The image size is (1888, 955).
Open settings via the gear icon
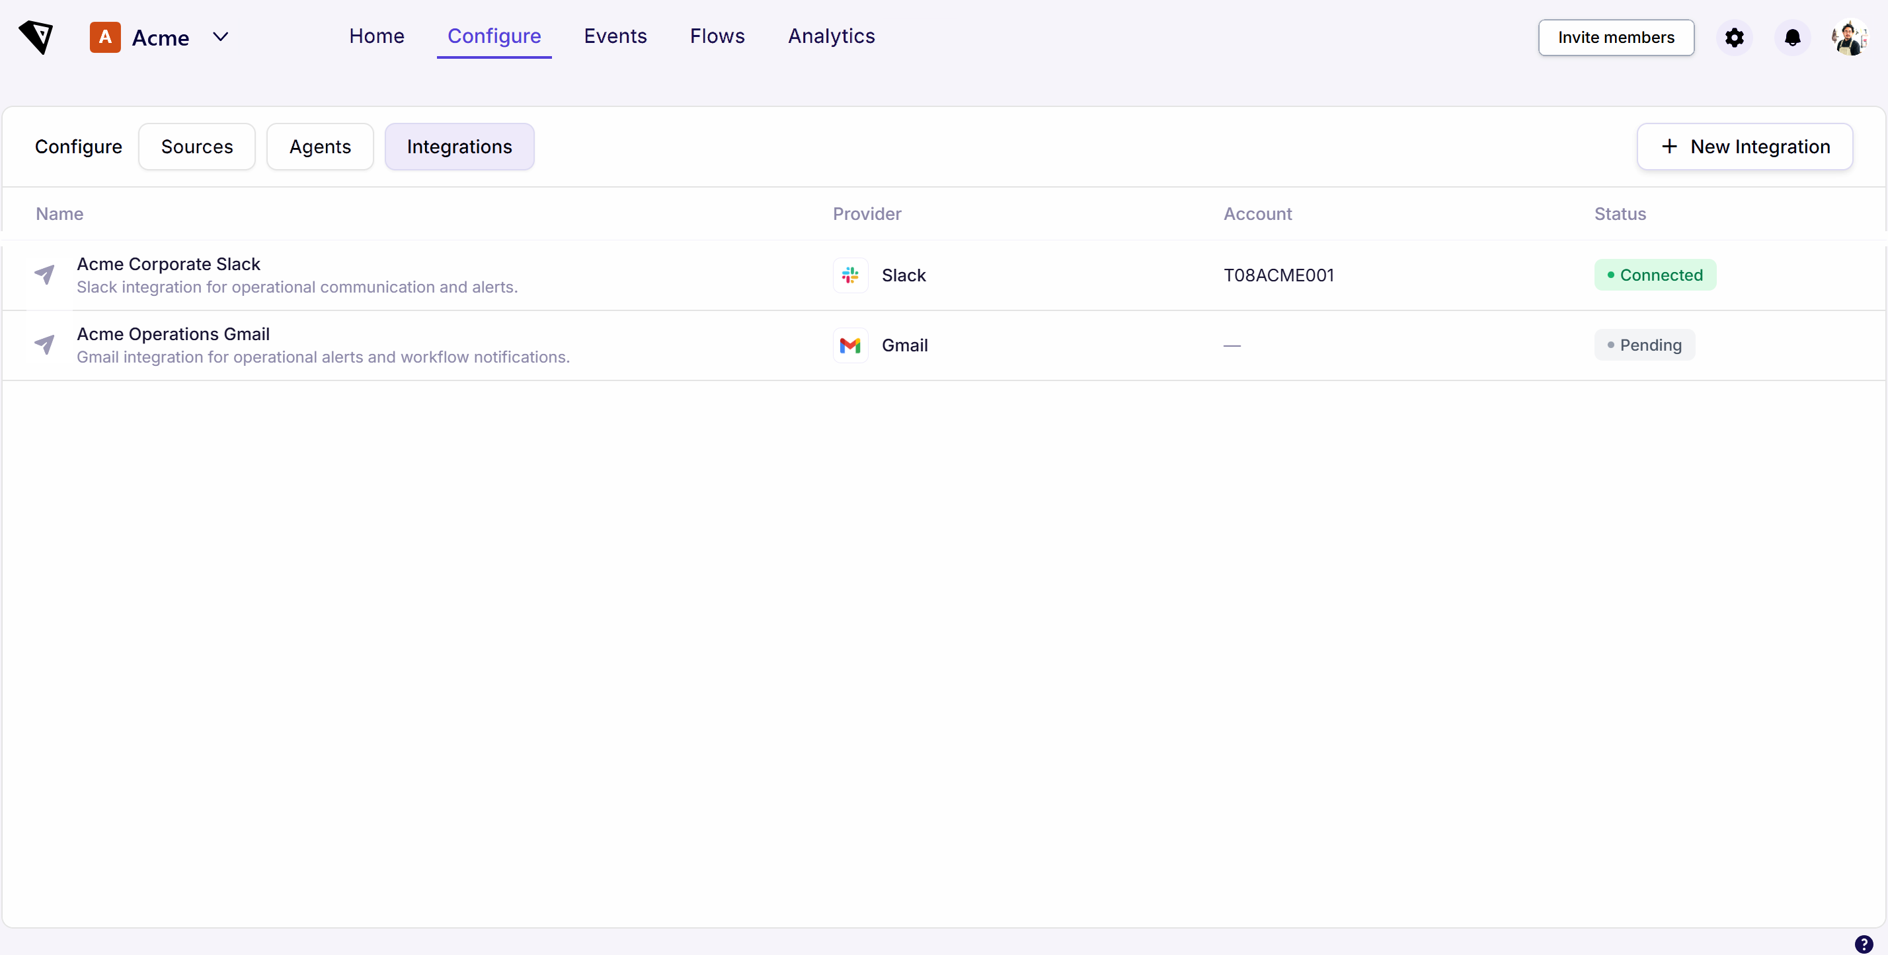1733,38
